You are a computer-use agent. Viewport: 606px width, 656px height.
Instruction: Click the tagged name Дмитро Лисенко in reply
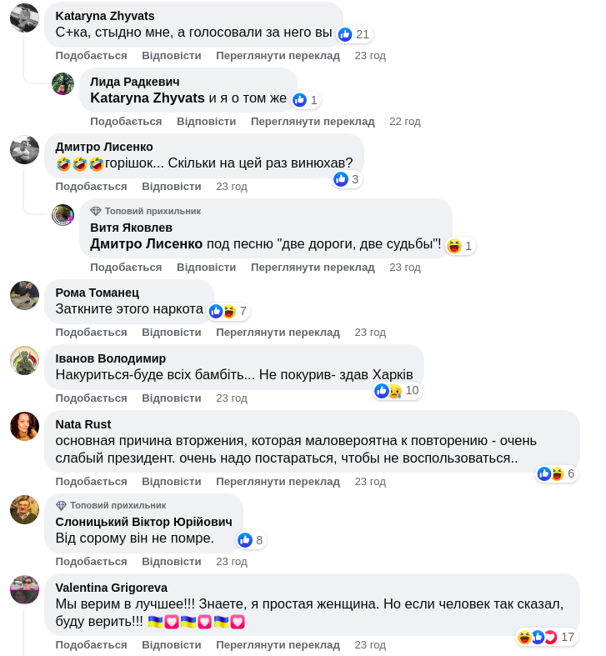click(x=146, y=244)
